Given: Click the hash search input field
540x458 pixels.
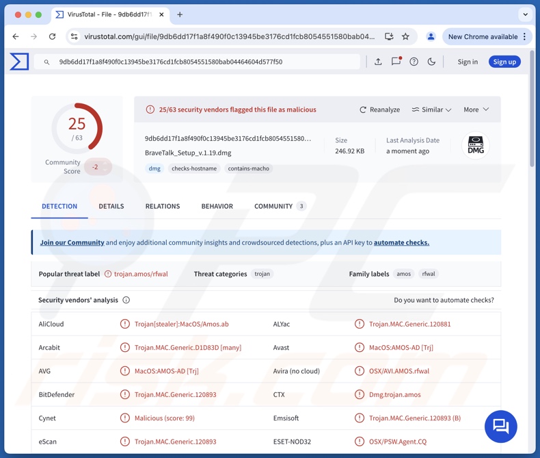Looking at the screenshot, I should [x=197, y=62].
